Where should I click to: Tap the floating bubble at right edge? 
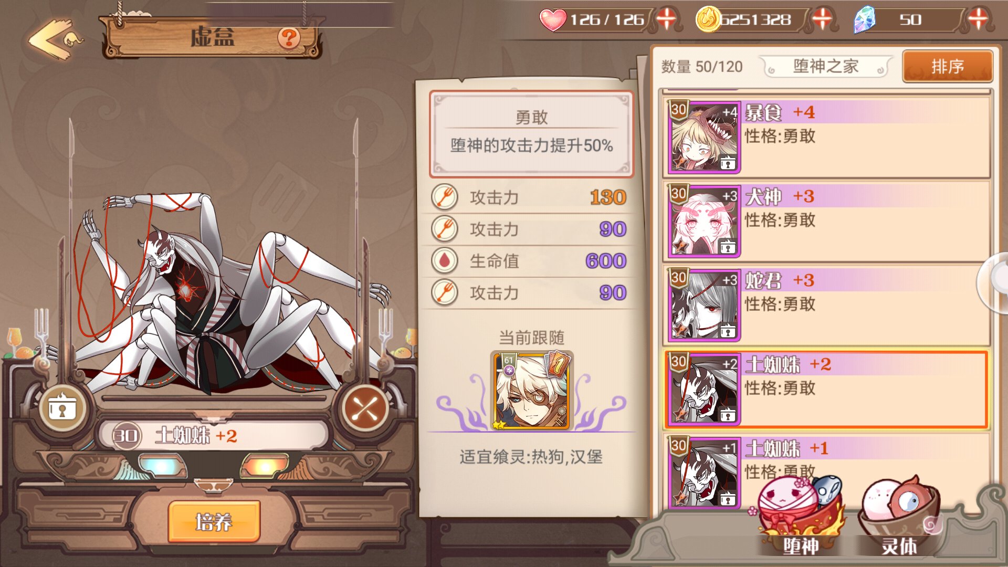click(993, 282)
